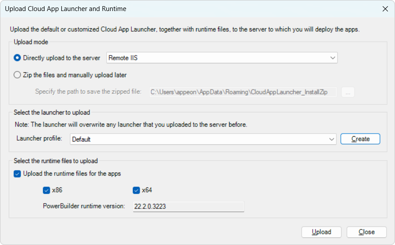Viewport: 395px width, 245px height.
Task: Click the "Launcher profile:" label
Action: coord(39,139)
